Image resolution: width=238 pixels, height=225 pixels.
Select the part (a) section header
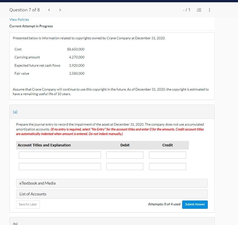[x=15, y=112]
